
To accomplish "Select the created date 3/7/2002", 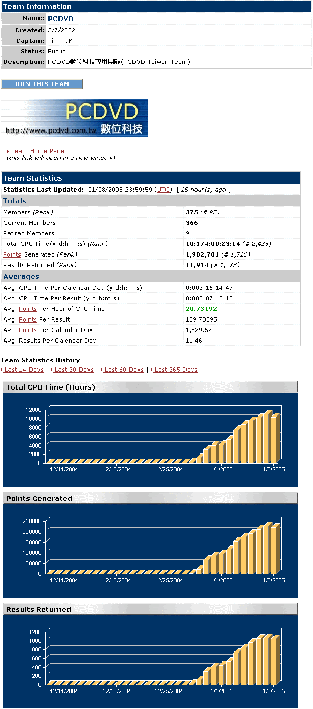I will pos(62,30).
